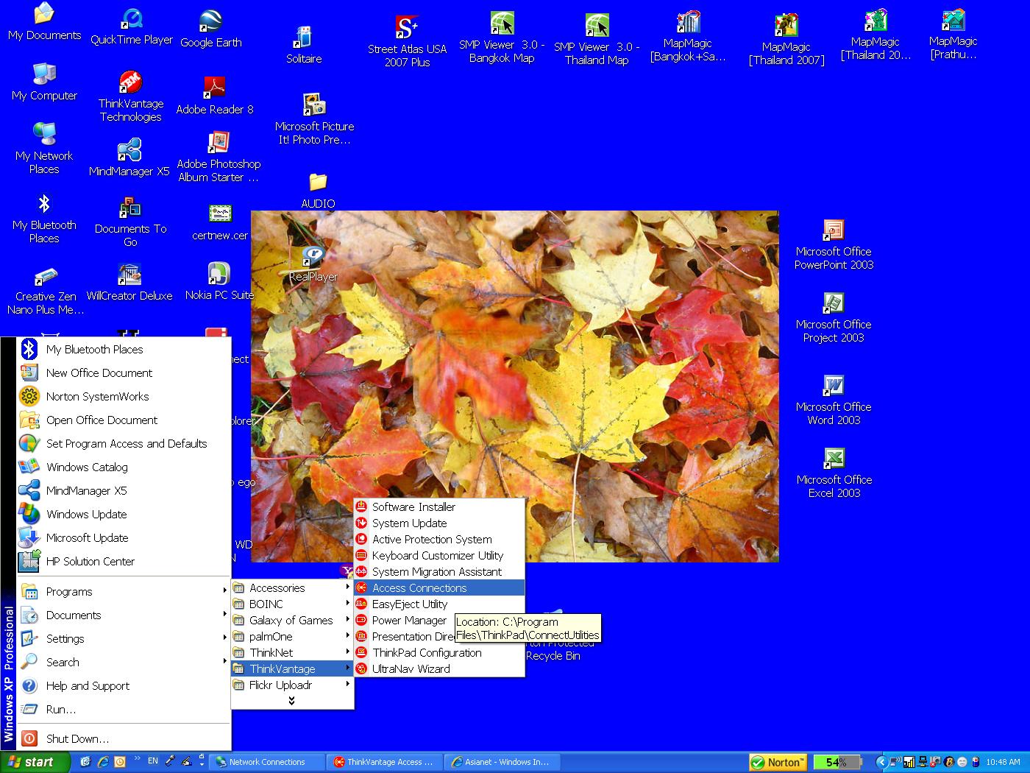Viewport: 1030px width, 773px height.
Task: Expand Search in the Start menu
Action: 123,662
